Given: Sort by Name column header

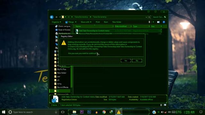Looking at the screenshot, I should (94, 26).
